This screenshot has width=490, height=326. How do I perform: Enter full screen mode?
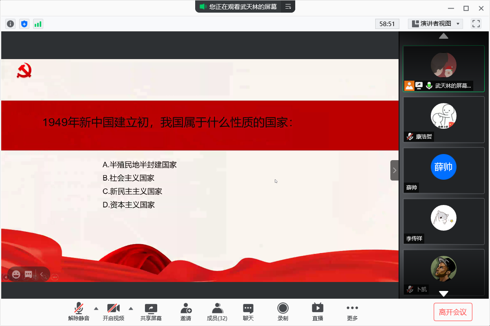click(x=476, y=24)
